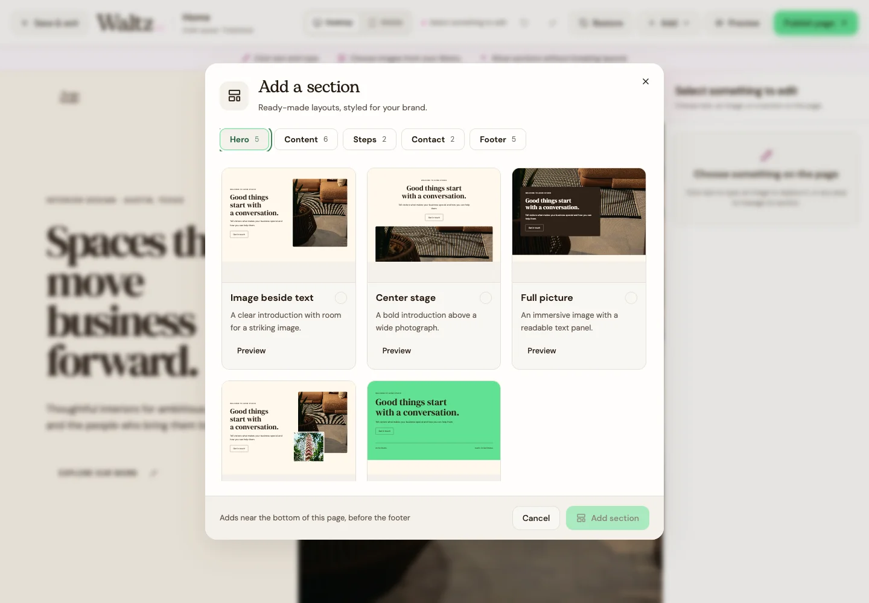Show the Contact section layouts
The image size is (869, 603).
click(433, 139)
